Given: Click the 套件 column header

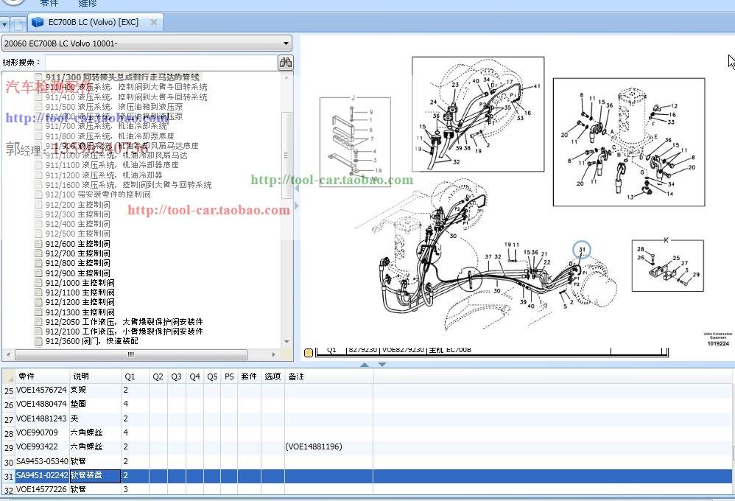Looking at the screenshot, I should [249, 376].
